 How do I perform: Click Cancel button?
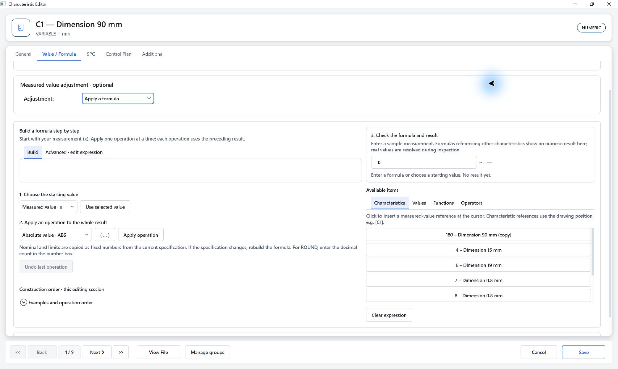(539, 352)
